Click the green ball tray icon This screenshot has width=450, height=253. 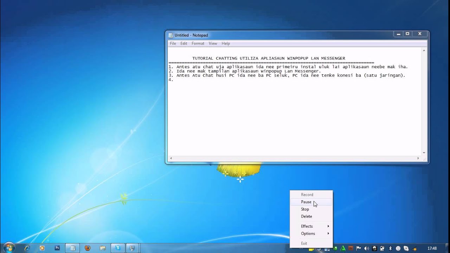coord(335,248)
